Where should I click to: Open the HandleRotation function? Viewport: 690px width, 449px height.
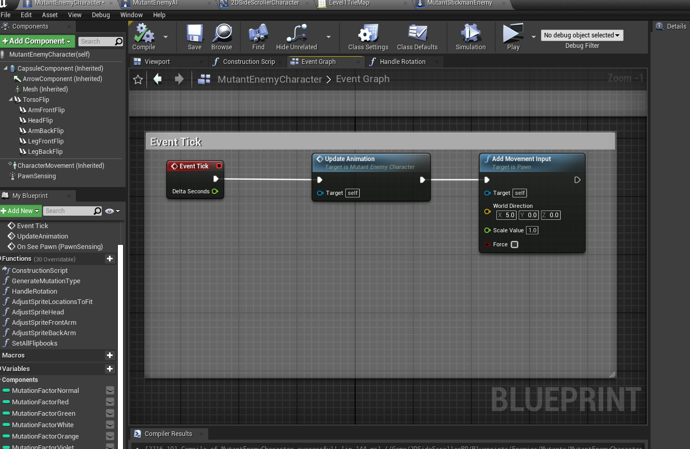click(34, 292)
